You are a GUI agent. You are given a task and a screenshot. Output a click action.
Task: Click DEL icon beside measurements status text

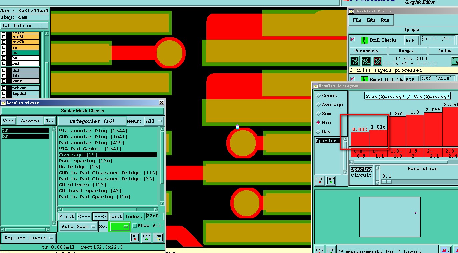tap(319, 250)
